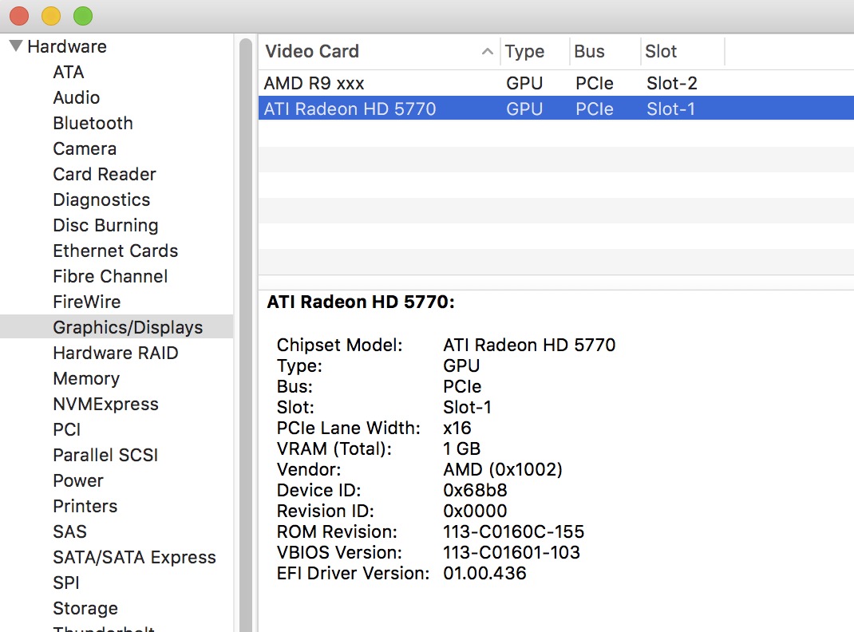Click the sidebar vertical scrollbar

pos(246,335)
